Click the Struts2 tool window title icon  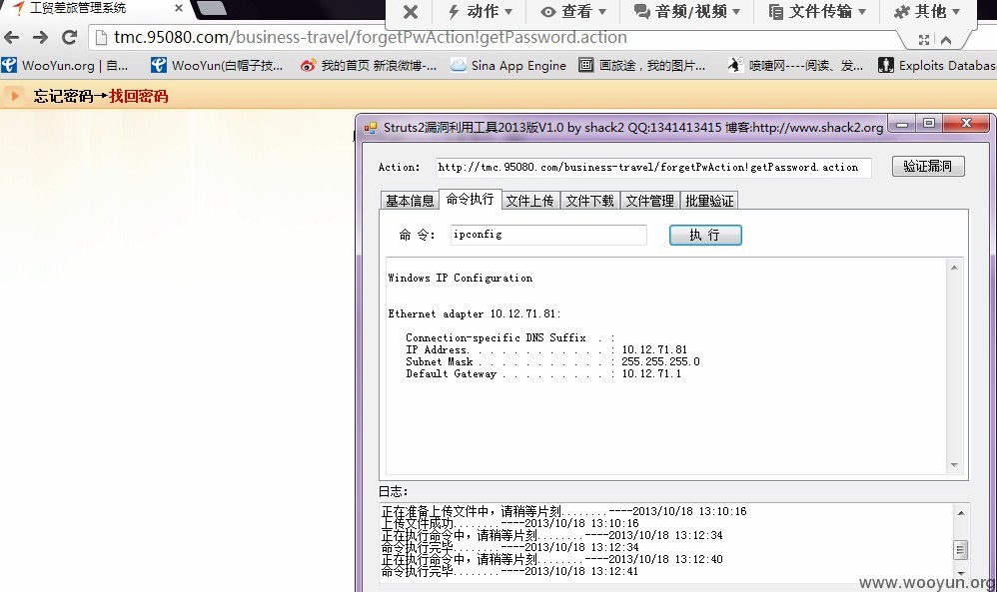(370, 128)
